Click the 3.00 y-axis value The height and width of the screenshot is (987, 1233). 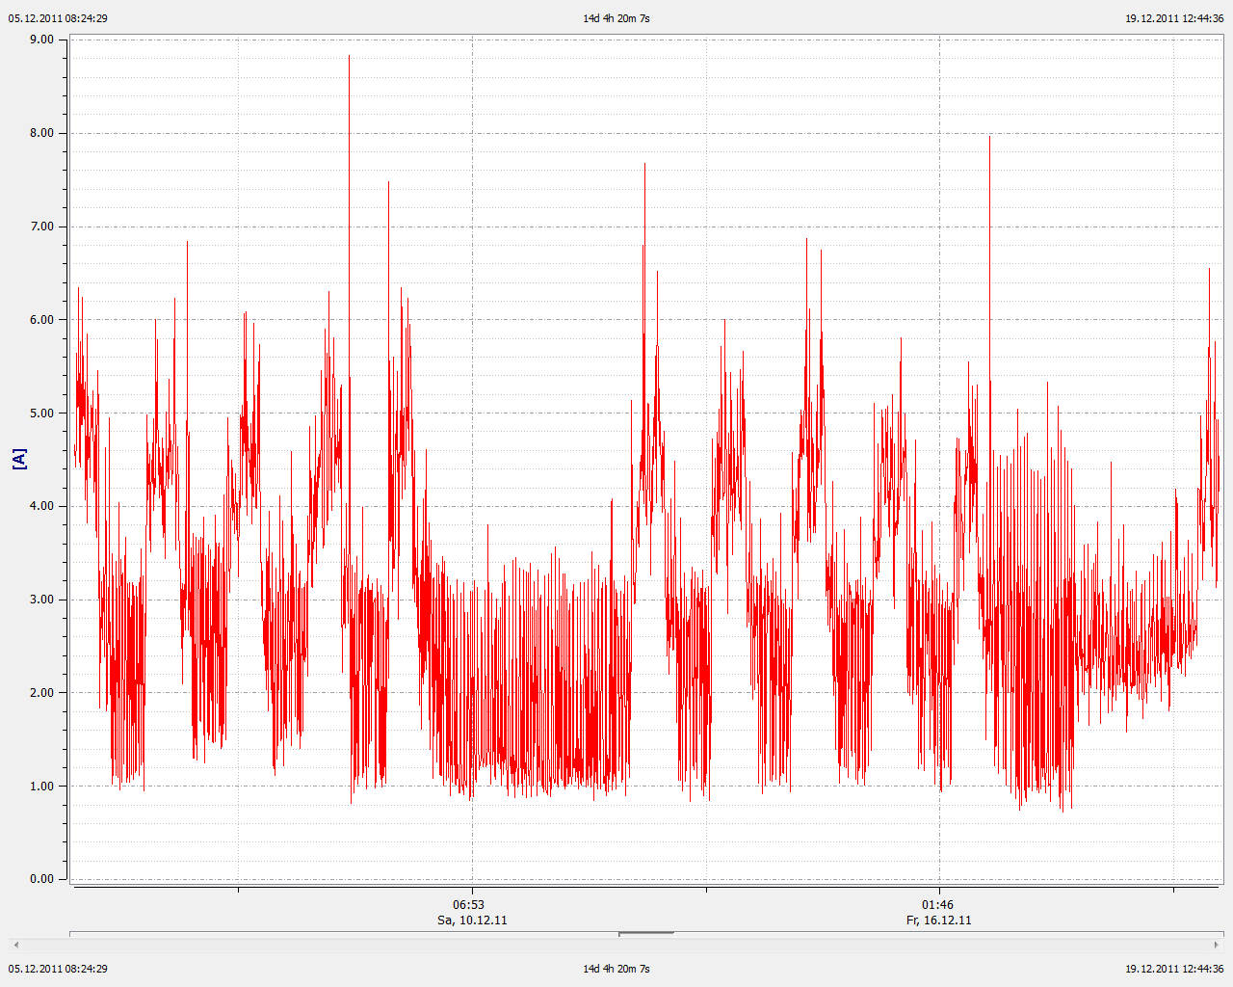(41, 600)
